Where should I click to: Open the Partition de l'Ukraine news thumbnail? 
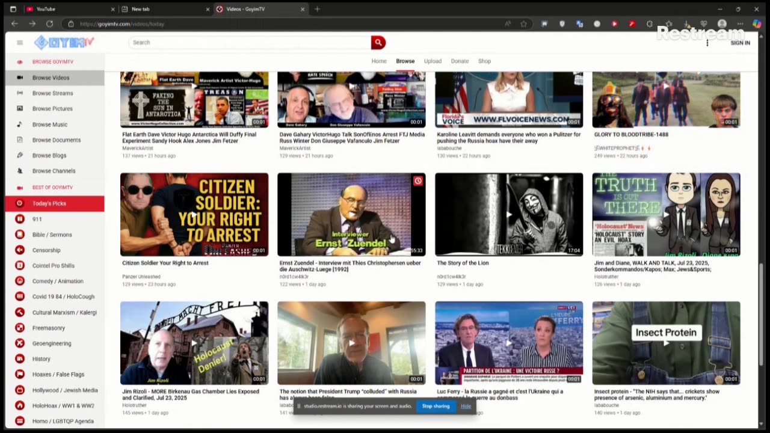point(509,343)
